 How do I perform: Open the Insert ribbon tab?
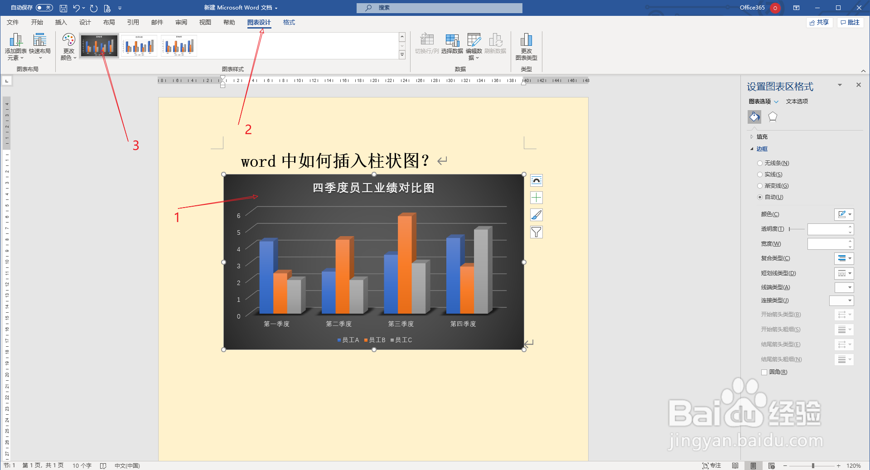pyautogui.click(x=61, y=22)
